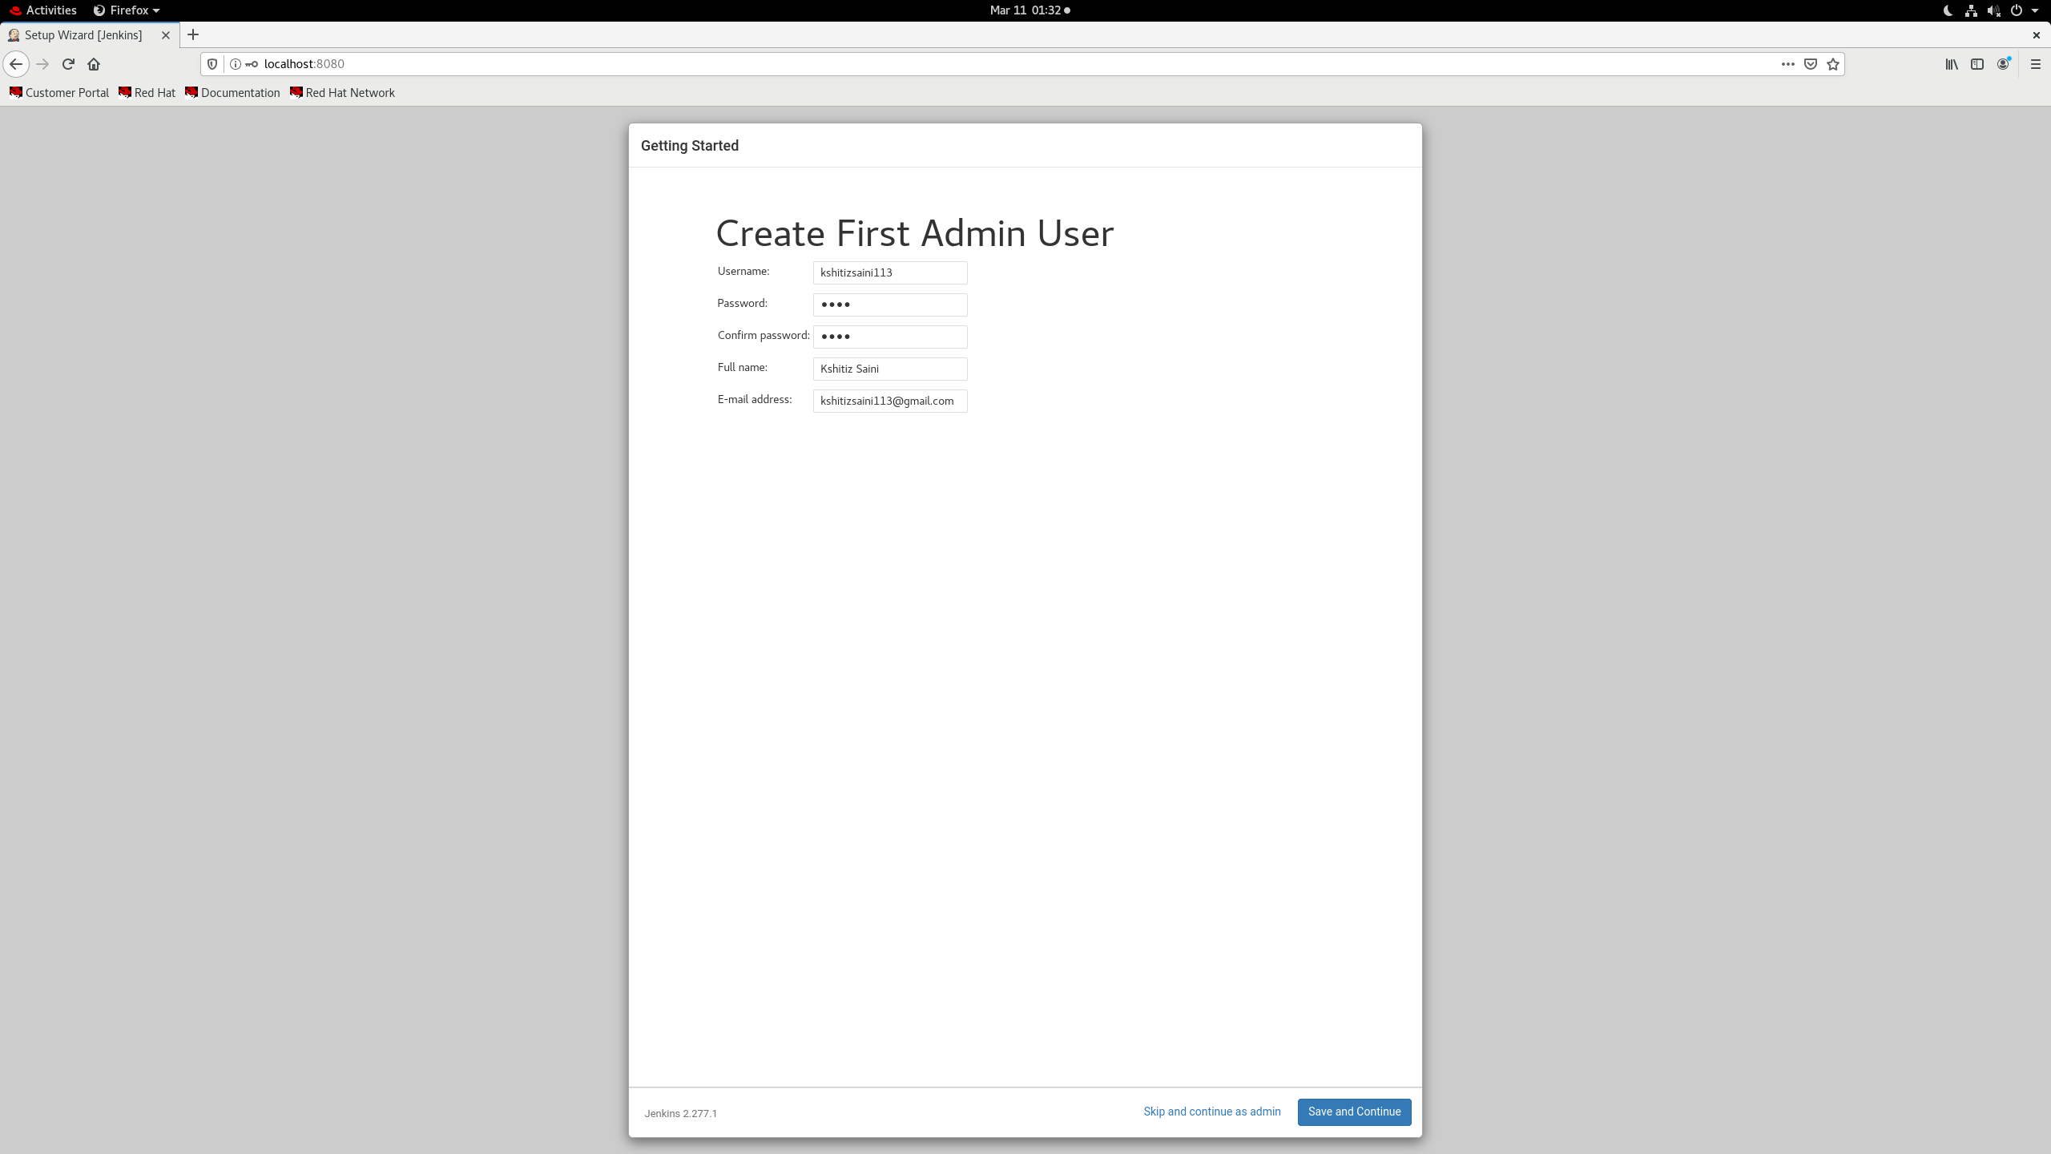Screen dimensions: 2051x1154
Task: Open the Firefox hamburger menu
Action: [2035, 64]
